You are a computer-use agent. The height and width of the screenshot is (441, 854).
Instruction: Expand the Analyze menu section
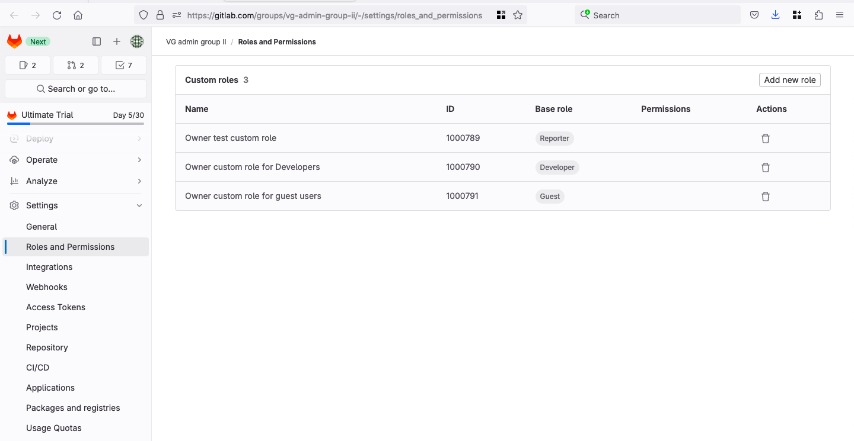pyautogui.click(x=75, y=181)
